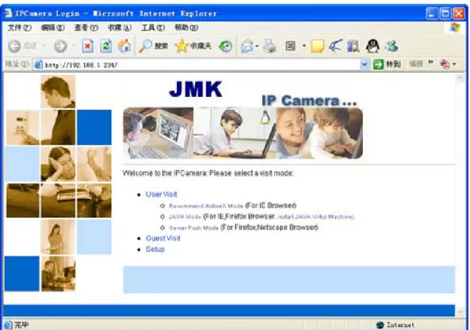Go to Home page icon
Viewport: 470px width, 330px height.
point(124,46)
